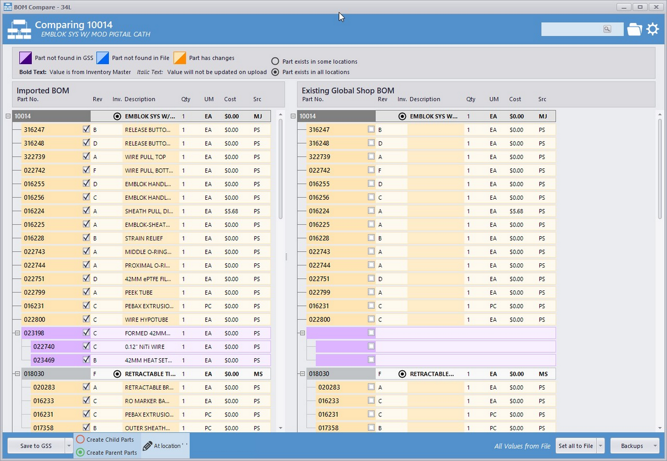Click the Existing BOM vertical scrollbar
Viewport: 667px width, 461px height.
pyautogui.click(x=660, y=169)
